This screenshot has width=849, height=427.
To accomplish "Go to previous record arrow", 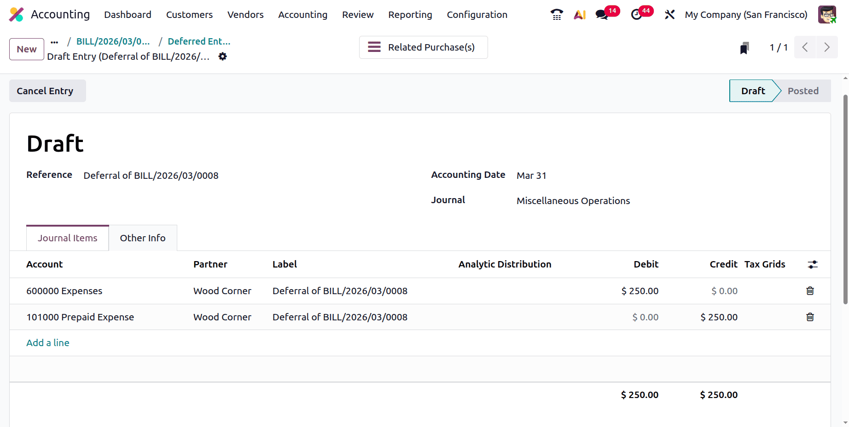I will pos(805,47).
